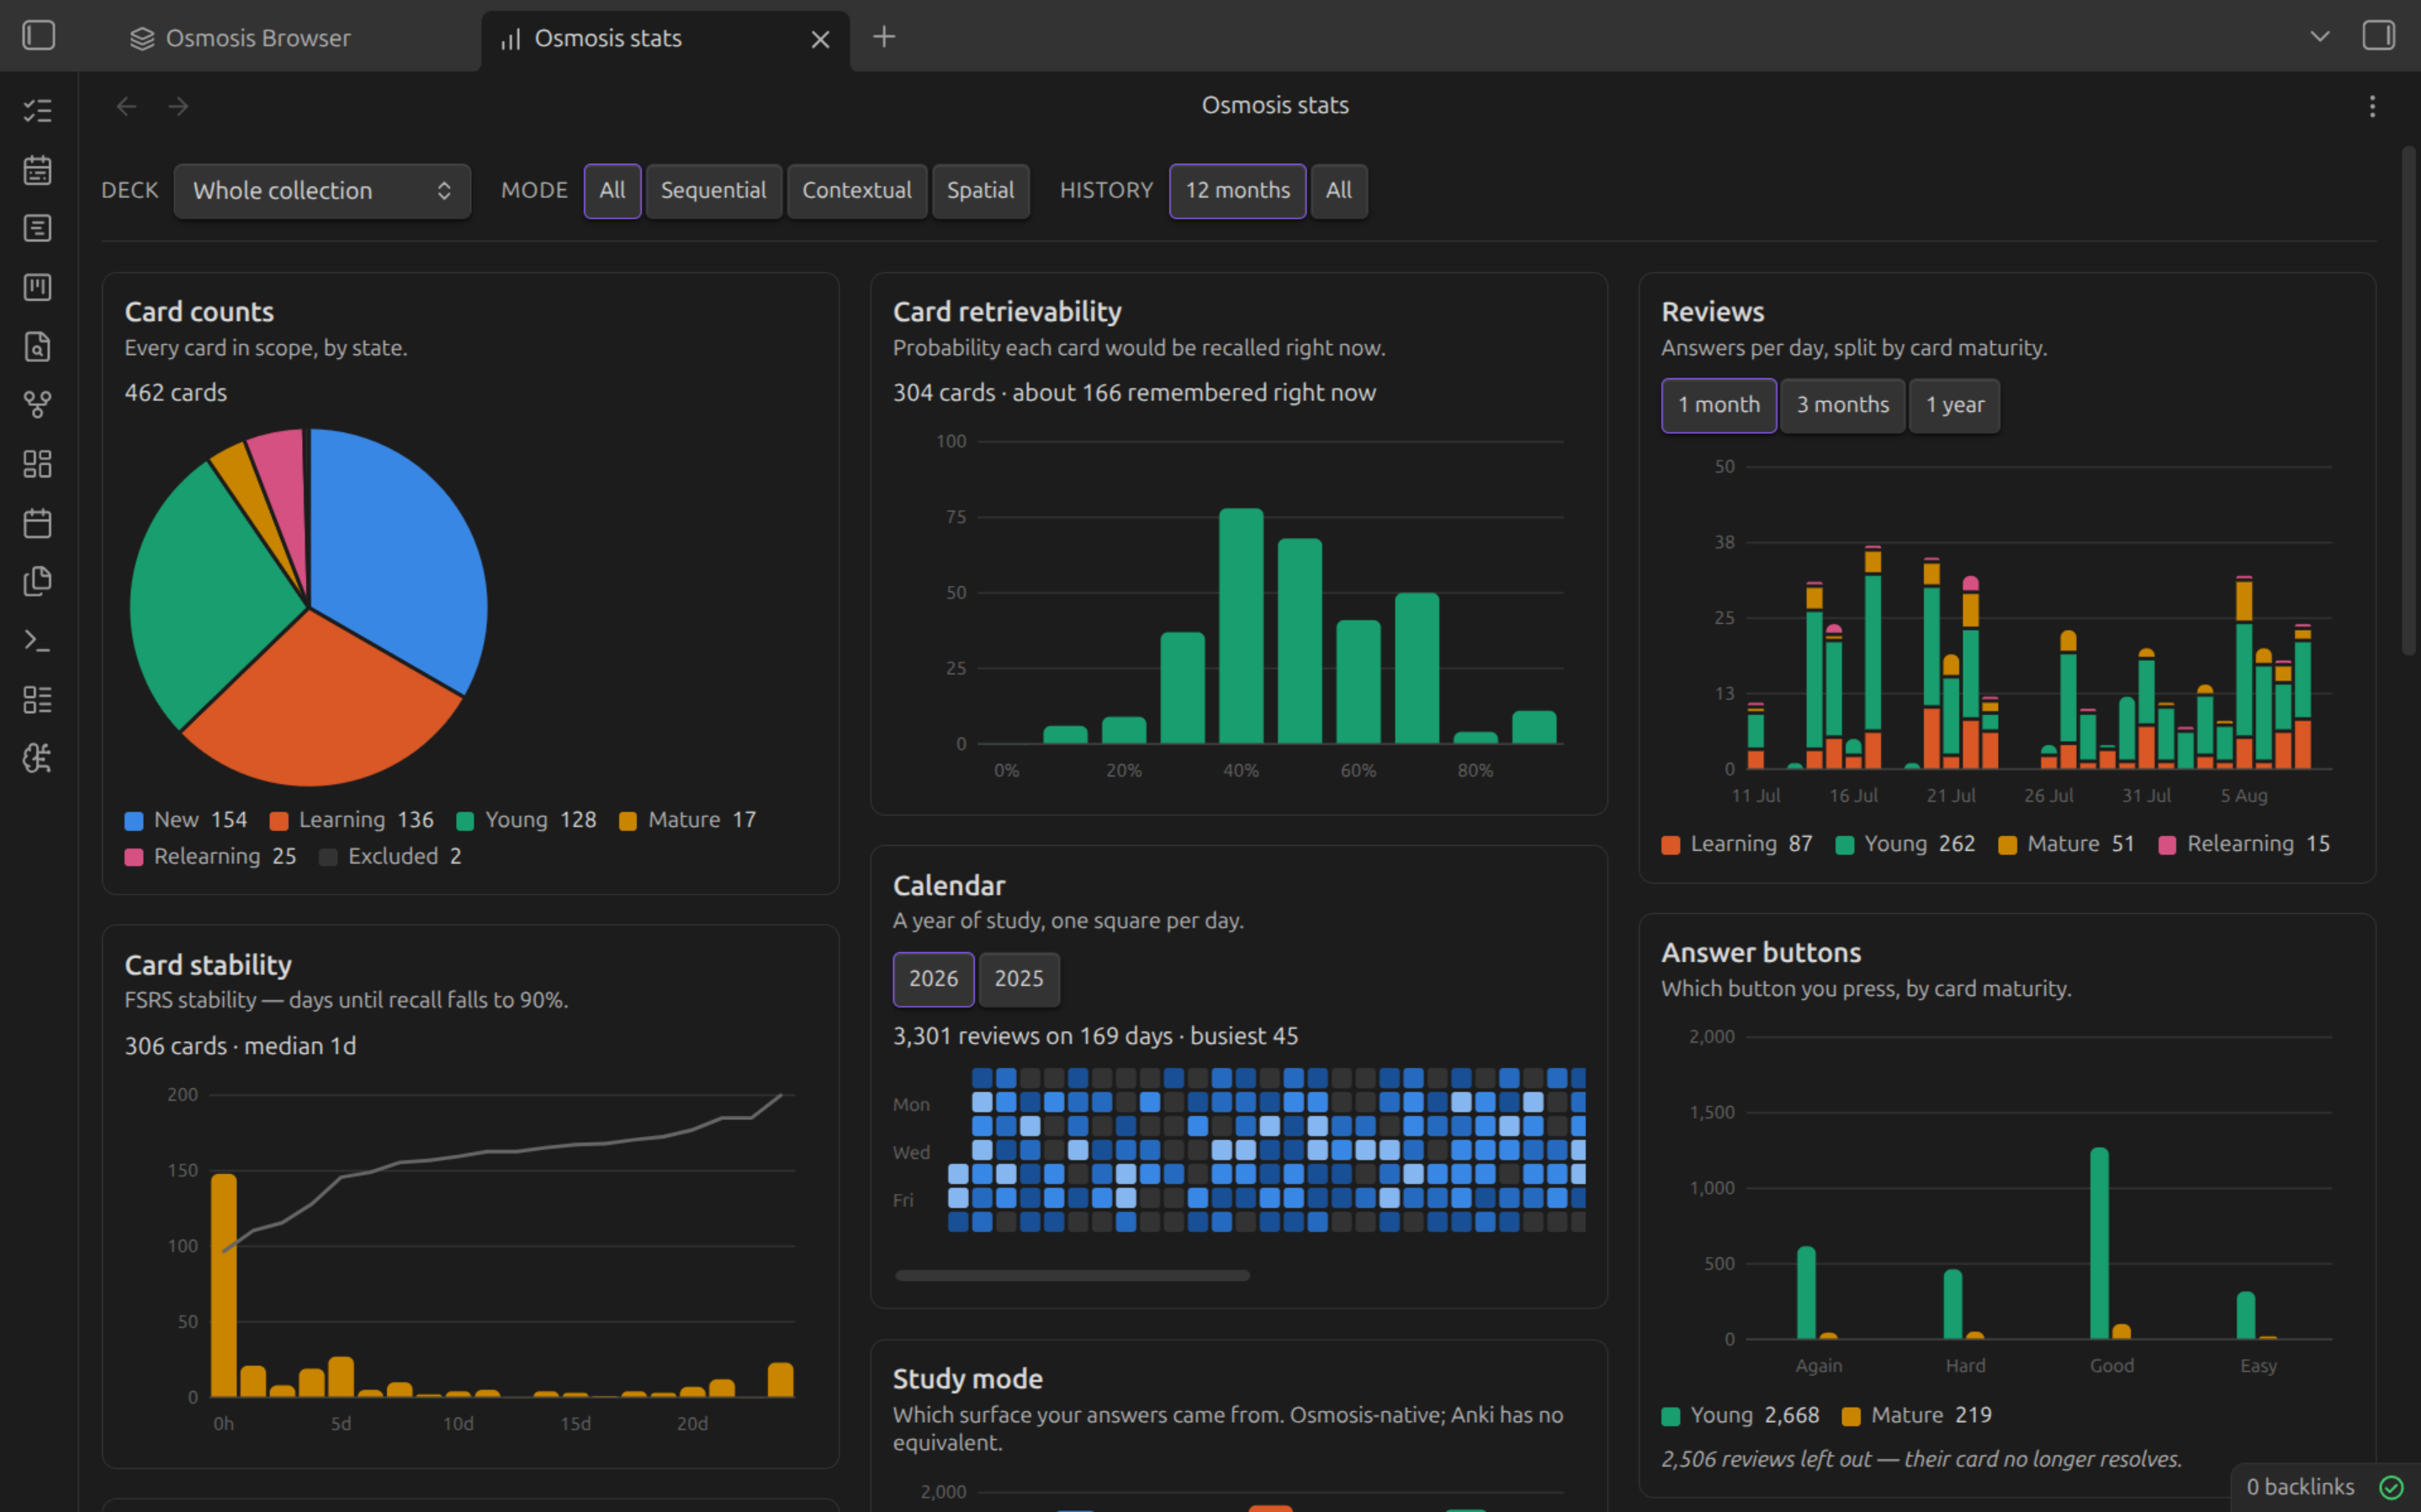The height and width of the screenshot is (1512, 2421).
Task: Open the three-dot more options menu
Action: (2372, 106)
